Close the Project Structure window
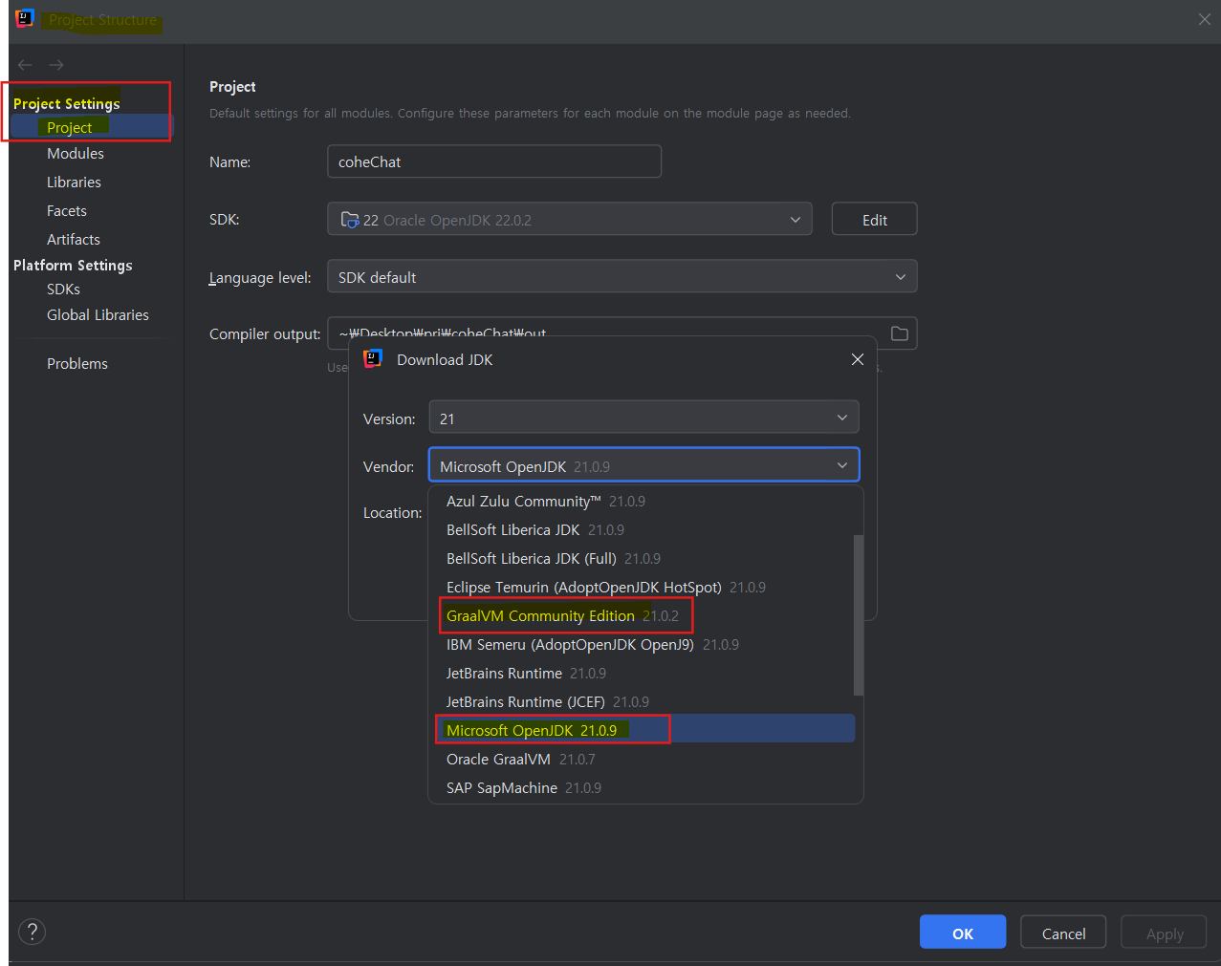Viewport: 1221px width, 966px height. (1205, 19)
